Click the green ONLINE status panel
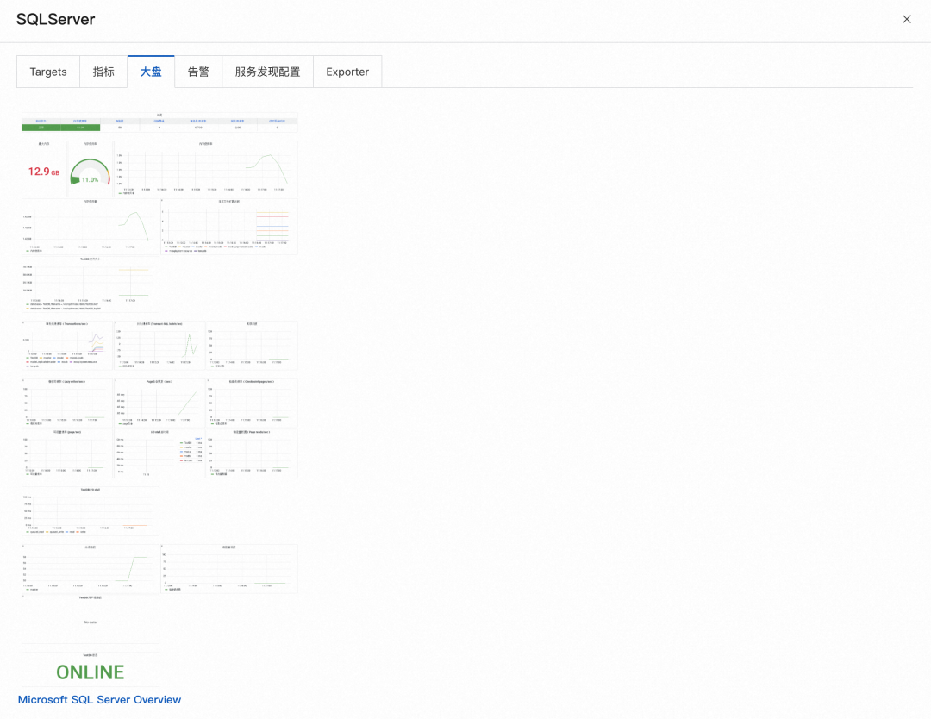Image resolution: width=931 pixels, height=719 pixels. tap(90, 670)
